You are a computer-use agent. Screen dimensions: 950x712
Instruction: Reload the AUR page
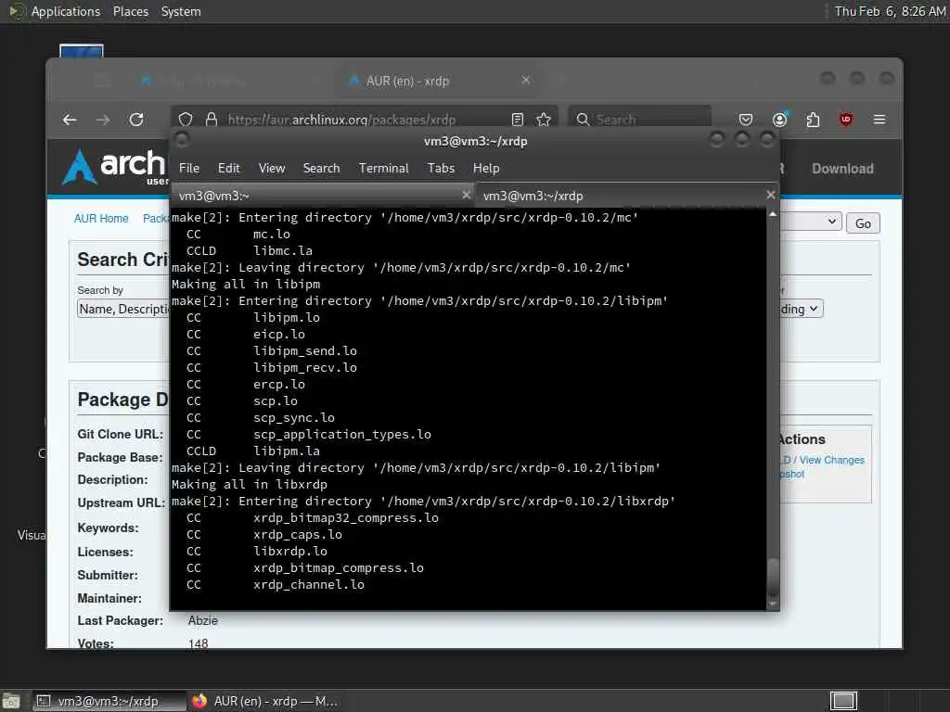136,120
